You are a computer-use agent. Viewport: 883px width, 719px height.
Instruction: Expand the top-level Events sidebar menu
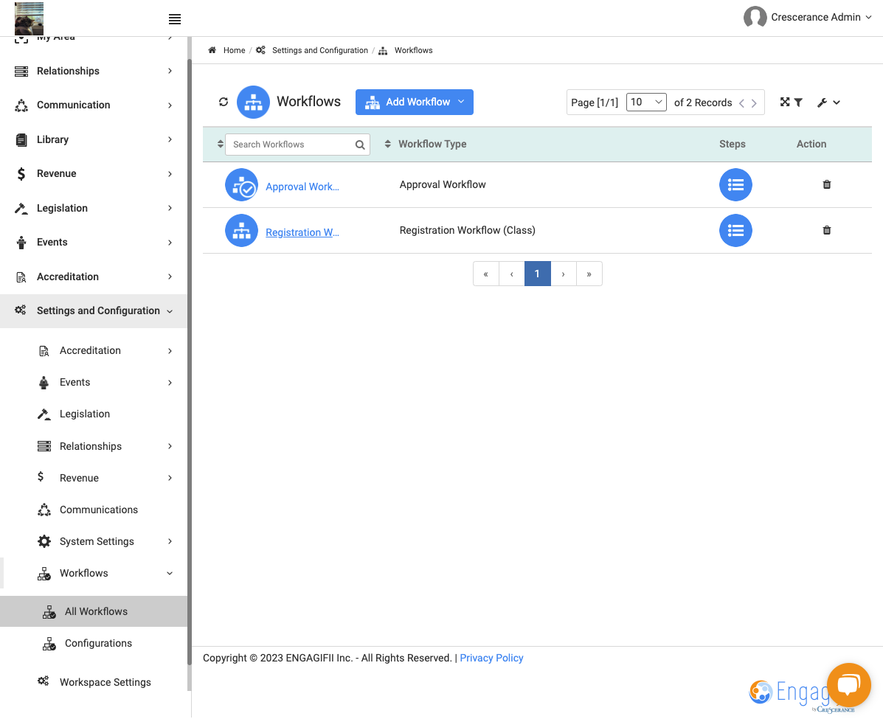click(94, 243)
